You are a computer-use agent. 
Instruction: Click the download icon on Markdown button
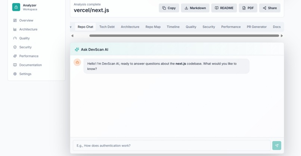point(186,8)
